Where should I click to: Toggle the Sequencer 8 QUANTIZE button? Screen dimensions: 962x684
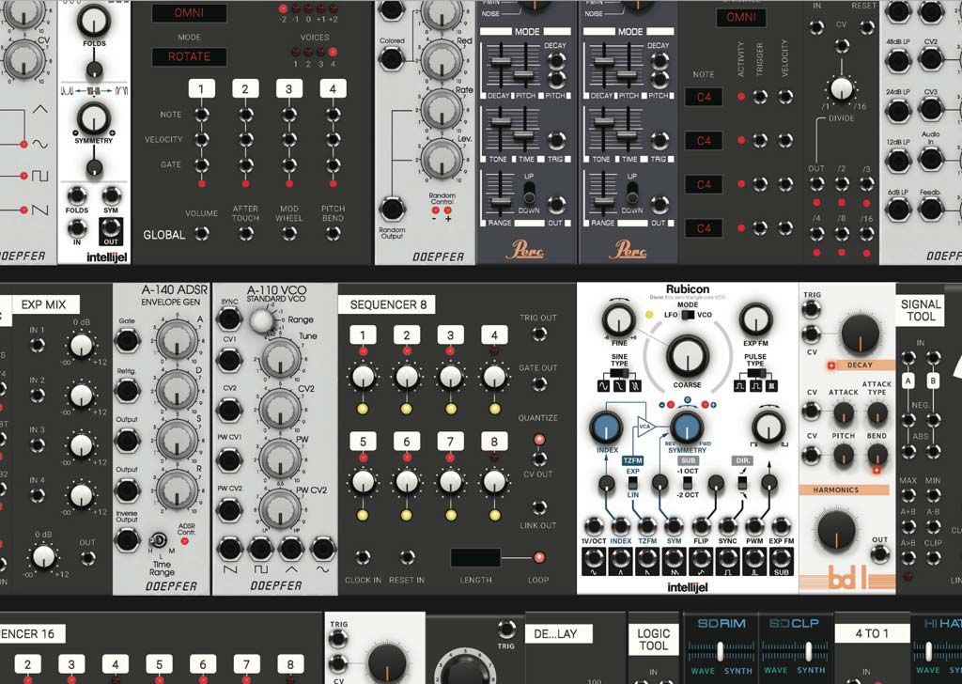539,439
